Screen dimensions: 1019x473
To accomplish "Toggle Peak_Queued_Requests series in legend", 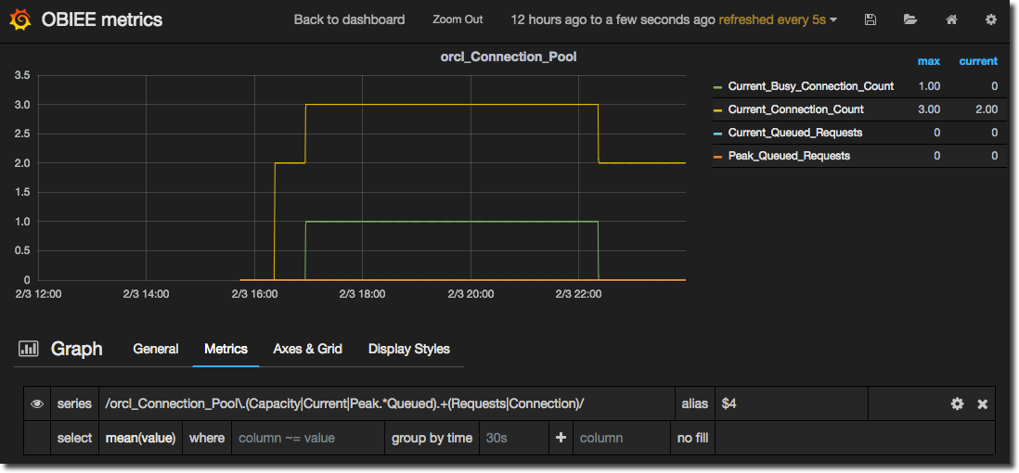I will tap(789, 156).
